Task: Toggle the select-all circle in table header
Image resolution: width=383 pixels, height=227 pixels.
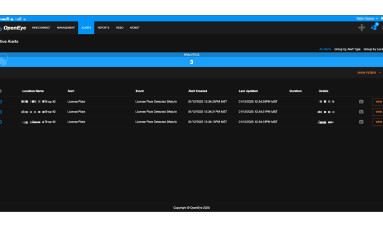Action: coord(1,91)
